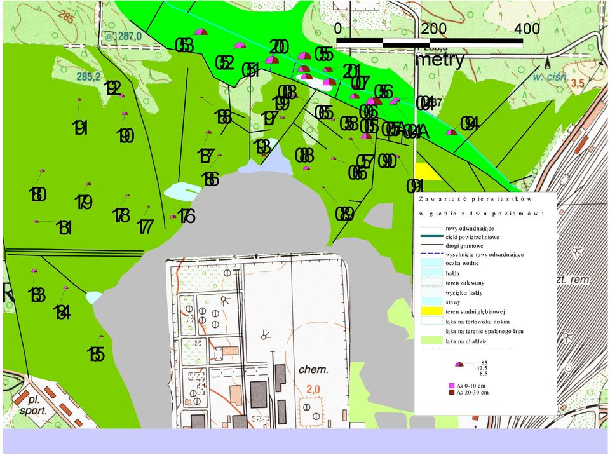This screenshot has height=455, width=610.
Task: Click the cyan 'cieki powierzchniowe' legend line
Action: click(432, 236)
